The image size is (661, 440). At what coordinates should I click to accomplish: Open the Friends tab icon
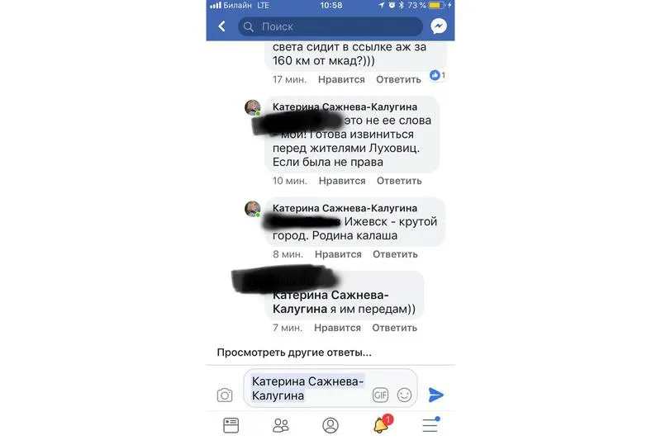(281, 425)
